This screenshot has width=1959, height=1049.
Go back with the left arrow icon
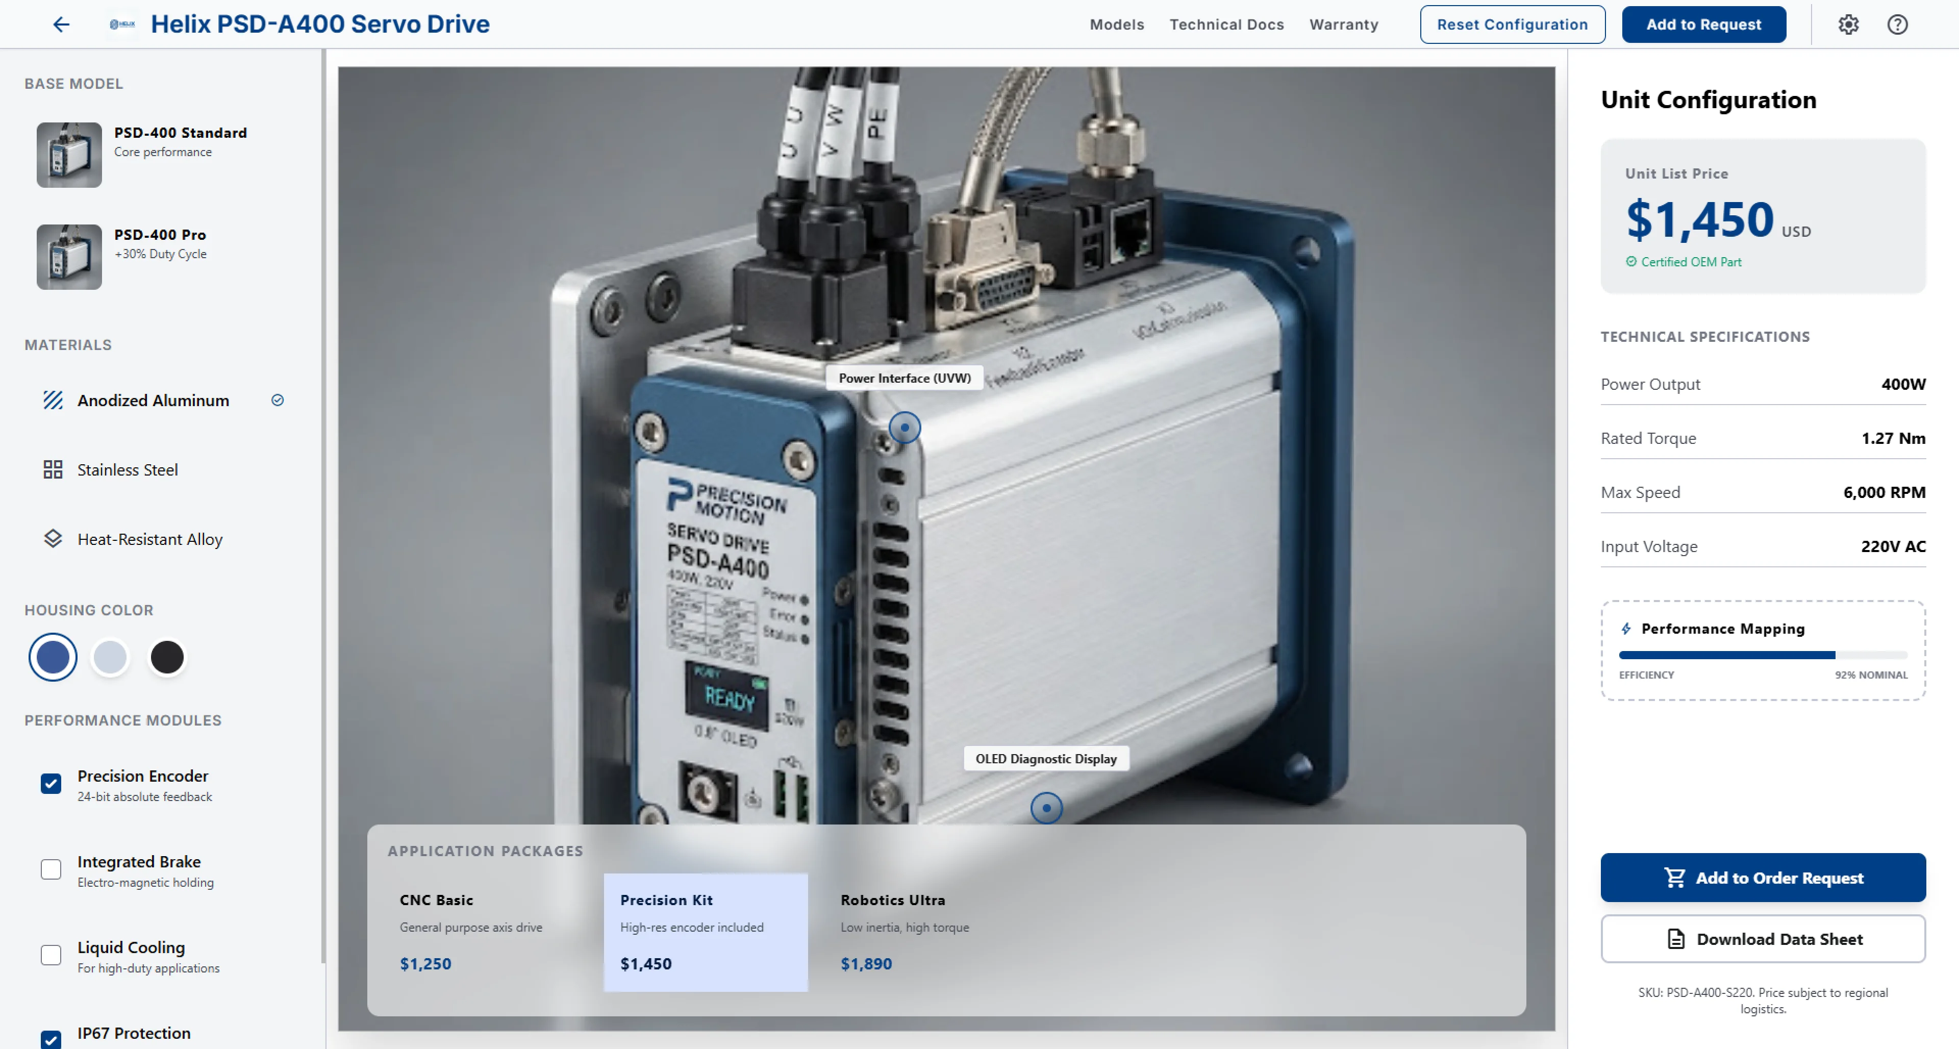(62, 24)
